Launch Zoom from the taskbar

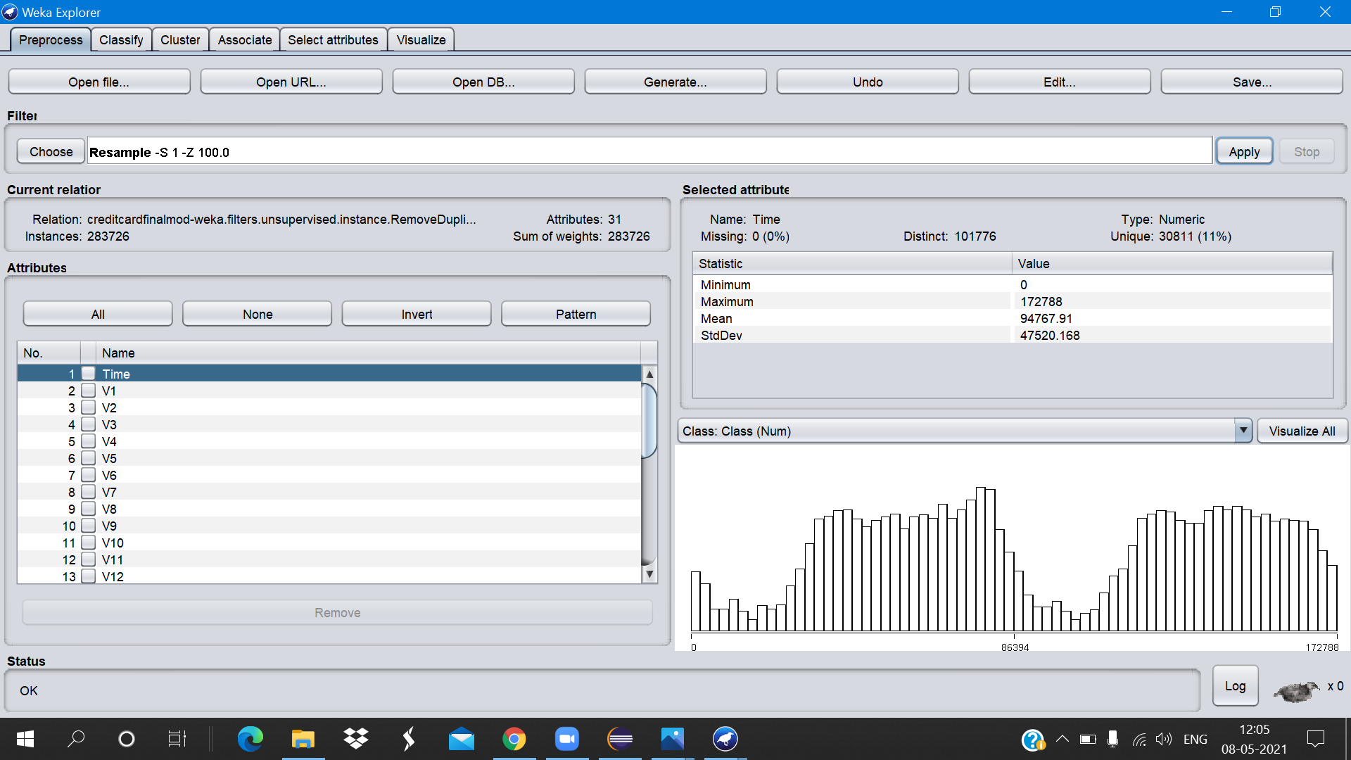[566, 739]
